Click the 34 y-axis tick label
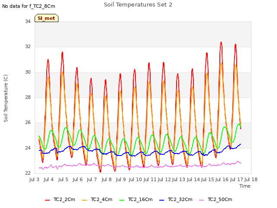This screenshot has width=277, height=208. 28,21
